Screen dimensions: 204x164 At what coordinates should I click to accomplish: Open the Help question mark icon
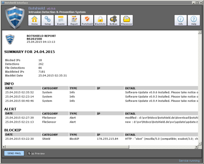pos(194,20)
